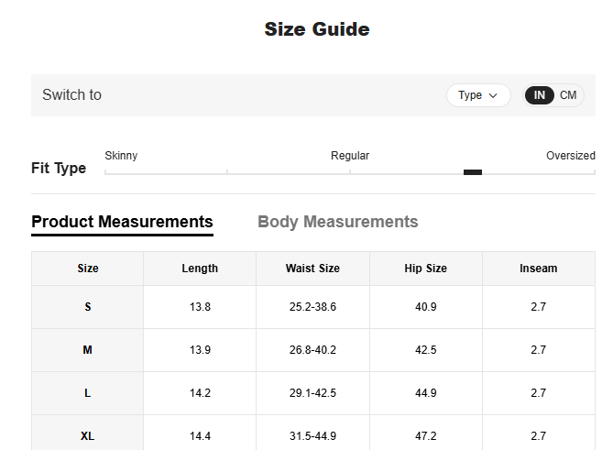Click the Waist Size column header
This screenshot has width=613, height=450.
[312, 269]
